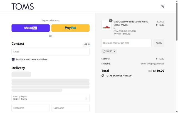Uncheck Email me with news and offers
The width and height of the screenshot is (178, 113).
(13, 59)
